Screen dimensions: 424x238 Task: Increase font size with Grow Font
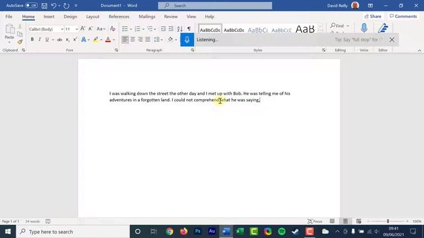click(x=83, y=29)
